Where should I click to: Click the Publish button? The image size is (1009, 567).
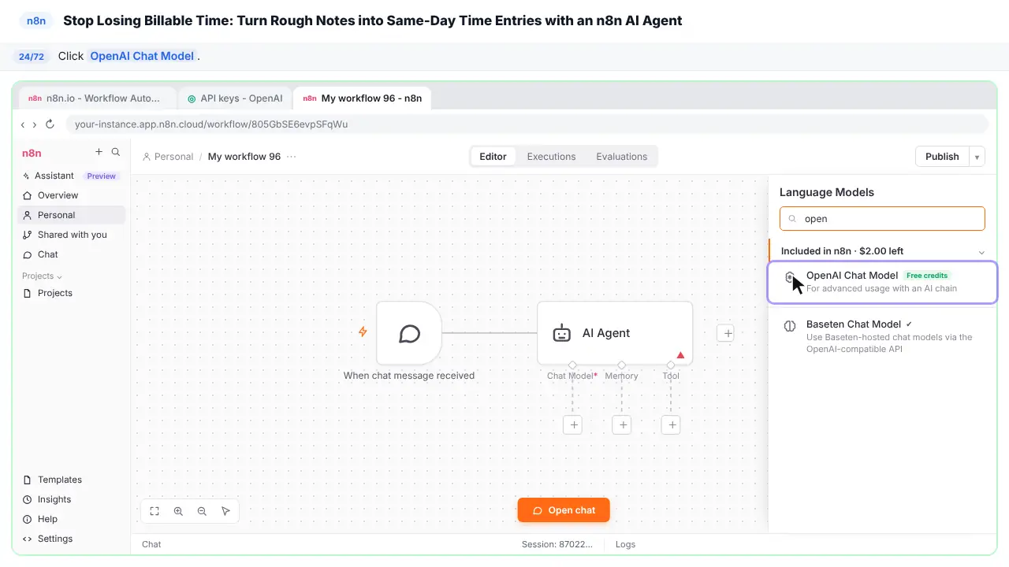[x=942, y=157]
